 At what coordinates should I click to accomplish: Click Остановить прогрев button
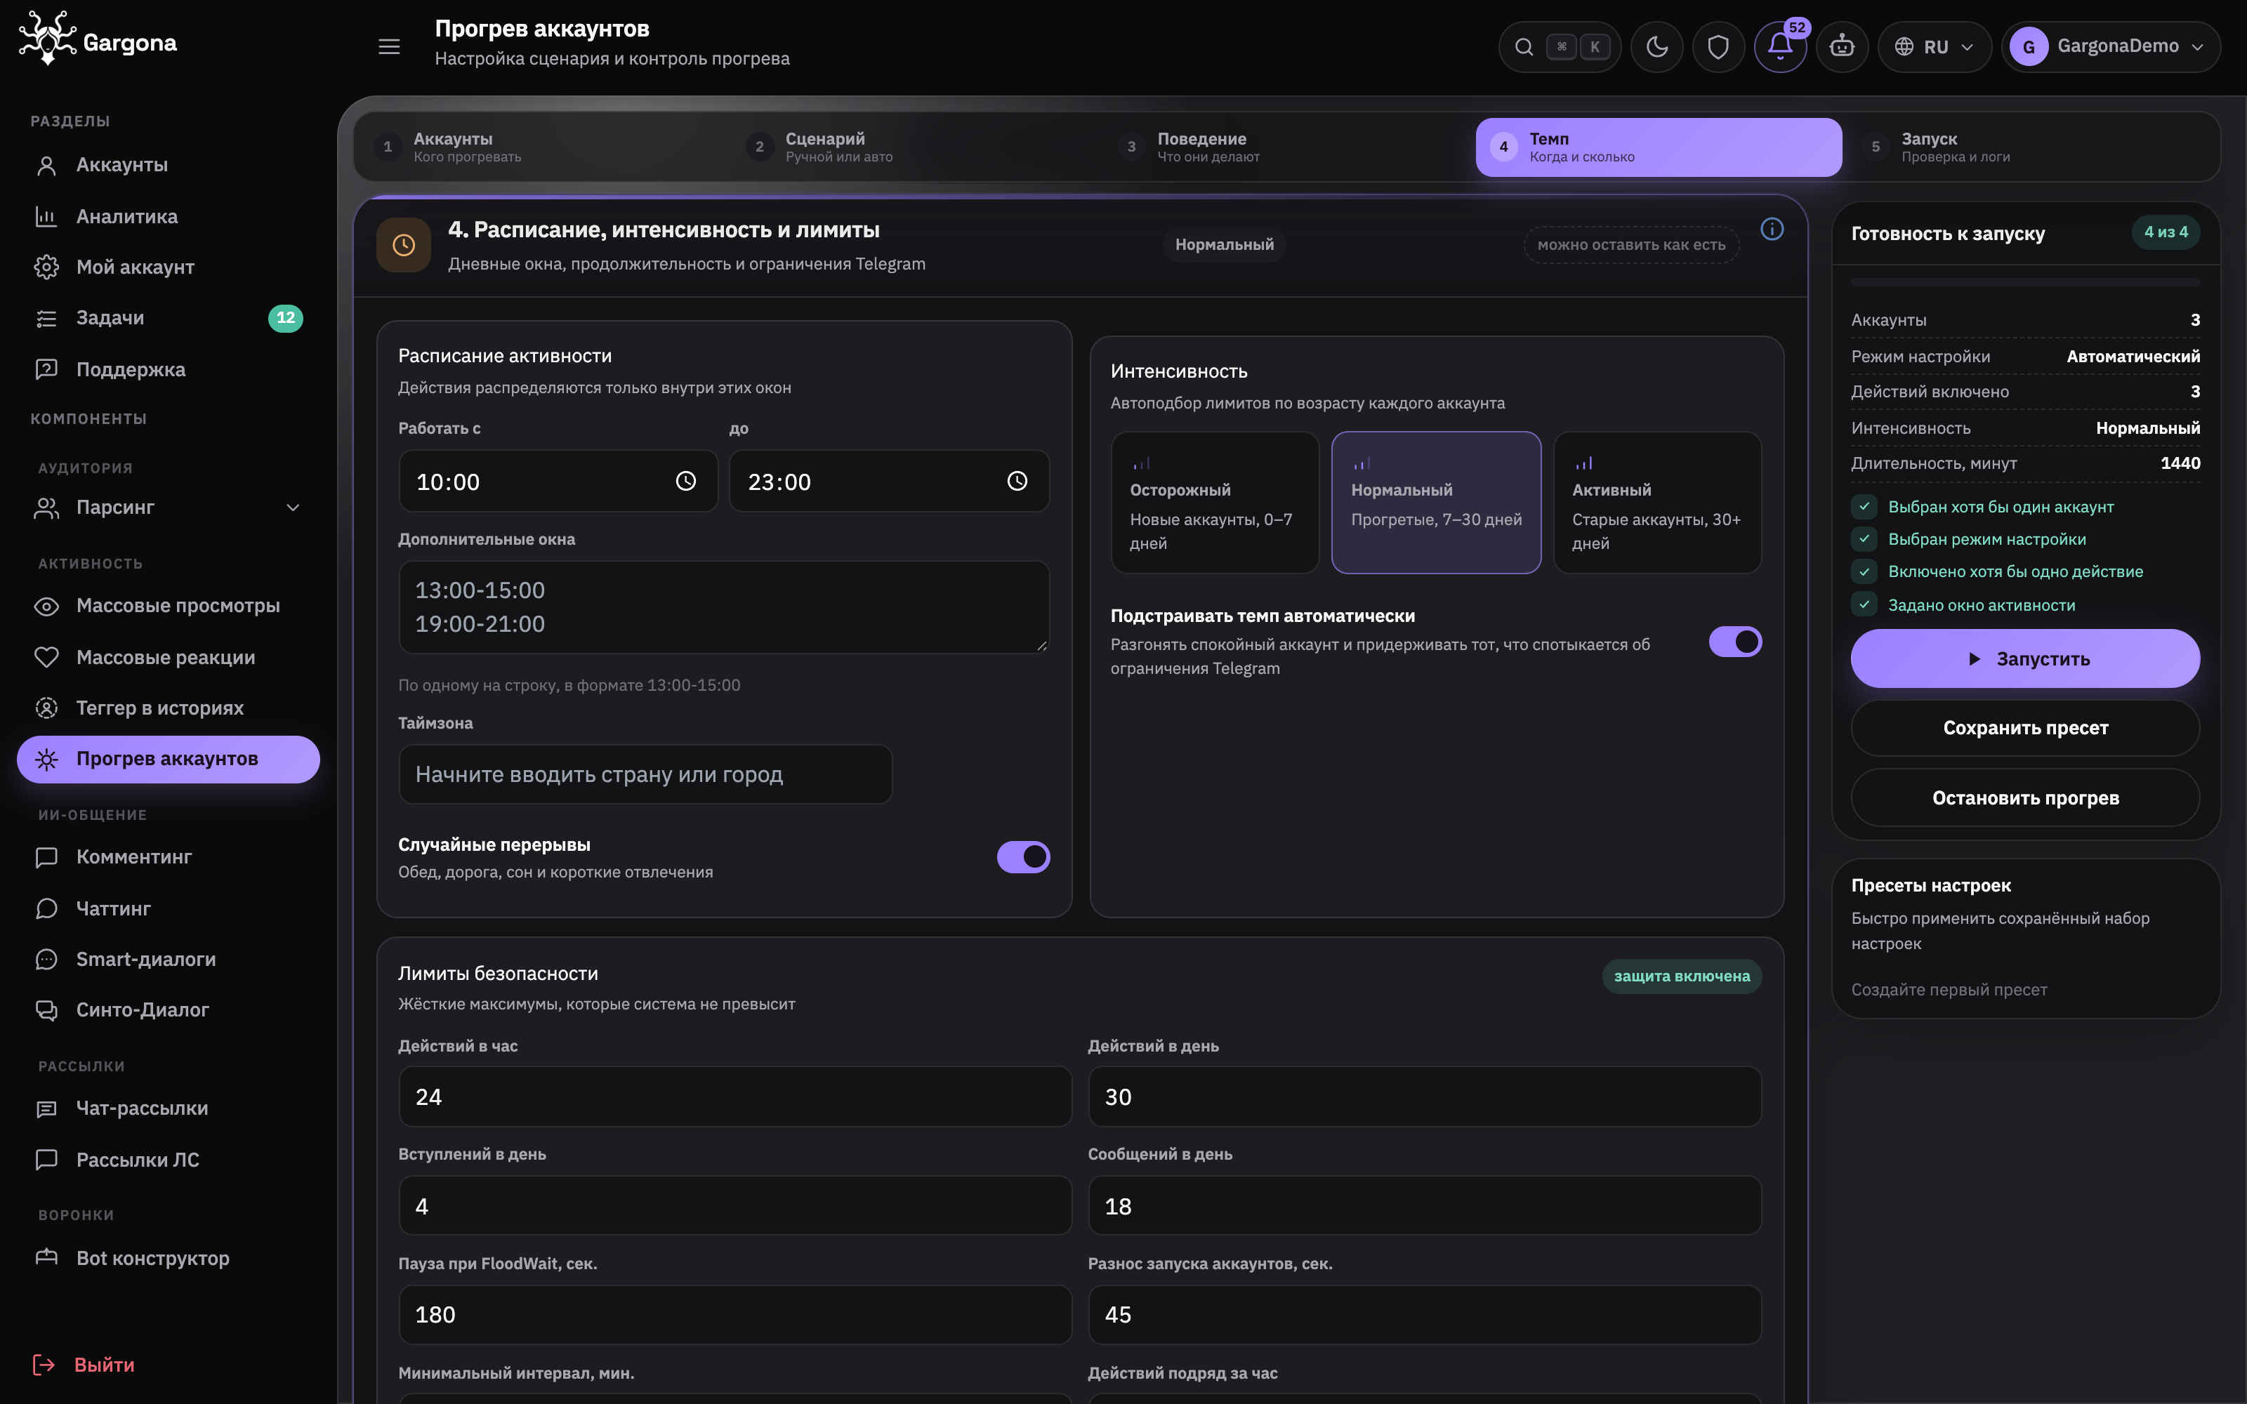coord(2025,797)
